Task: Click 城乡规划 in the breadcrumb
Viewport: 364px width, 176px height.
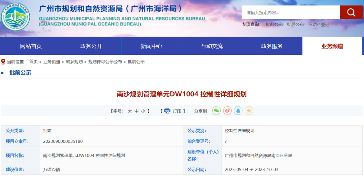Action: coord(74,62)
